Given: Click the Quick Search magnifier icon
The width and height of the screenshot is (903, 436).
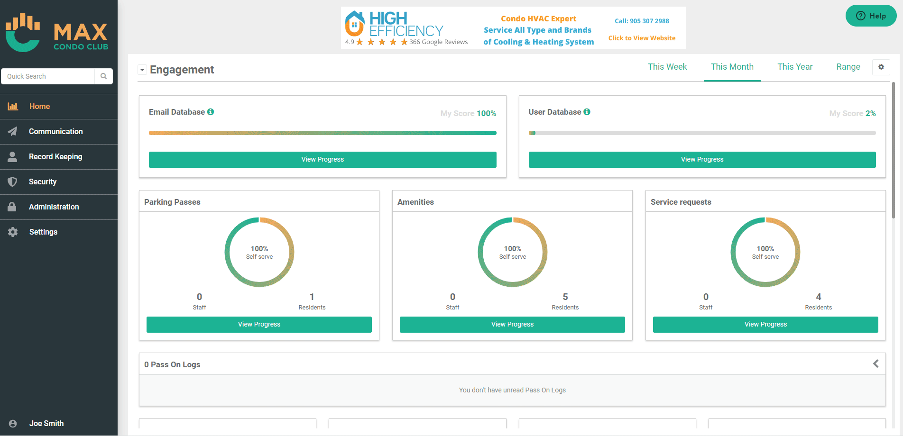Looking at the screenshot, I should tap(103, 76).
